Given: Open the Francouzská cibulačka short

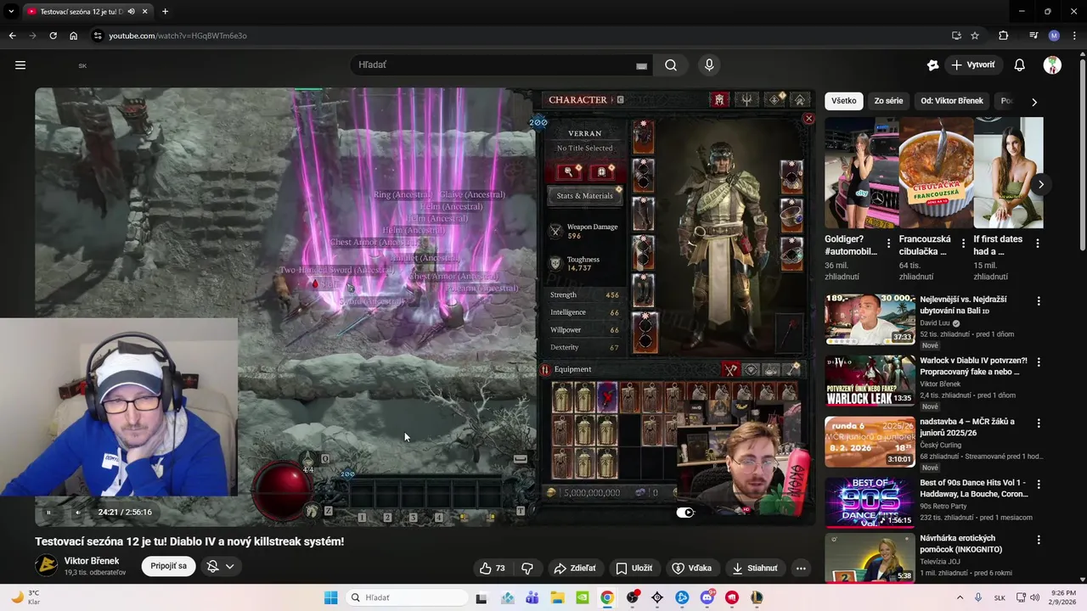Looking at the screenshot, I should [x=935, y=172].
